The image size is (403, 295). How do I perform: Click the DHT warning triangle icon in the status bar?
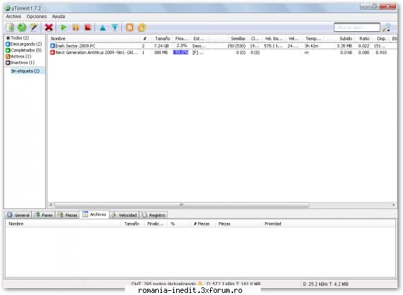click(x=200, y=283)
